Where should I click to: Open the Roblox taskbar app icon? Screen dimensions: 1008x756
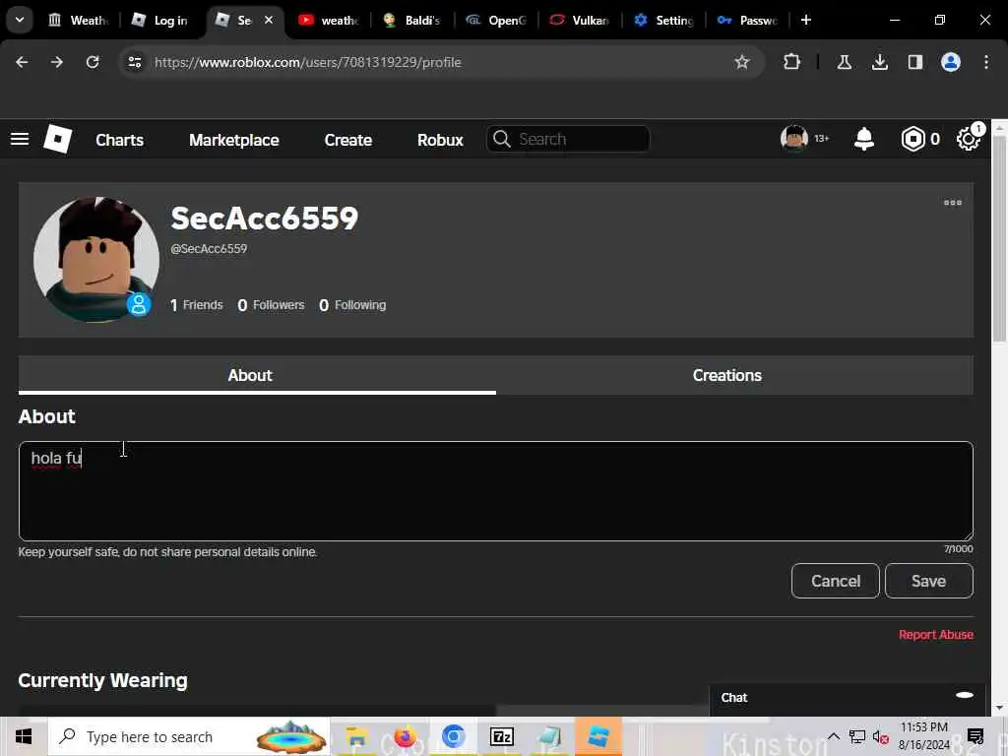[x=598, y=736]
